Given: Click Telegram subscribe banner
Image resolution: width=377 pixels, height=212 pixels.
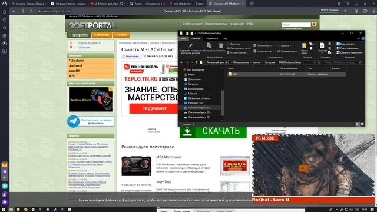Looking at the screenshot, I should tap(91, 121).
